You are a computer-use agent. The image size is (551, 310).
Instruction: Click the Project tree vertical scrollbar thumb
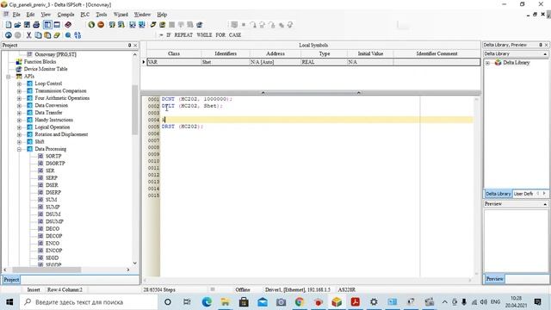[135, 109]
